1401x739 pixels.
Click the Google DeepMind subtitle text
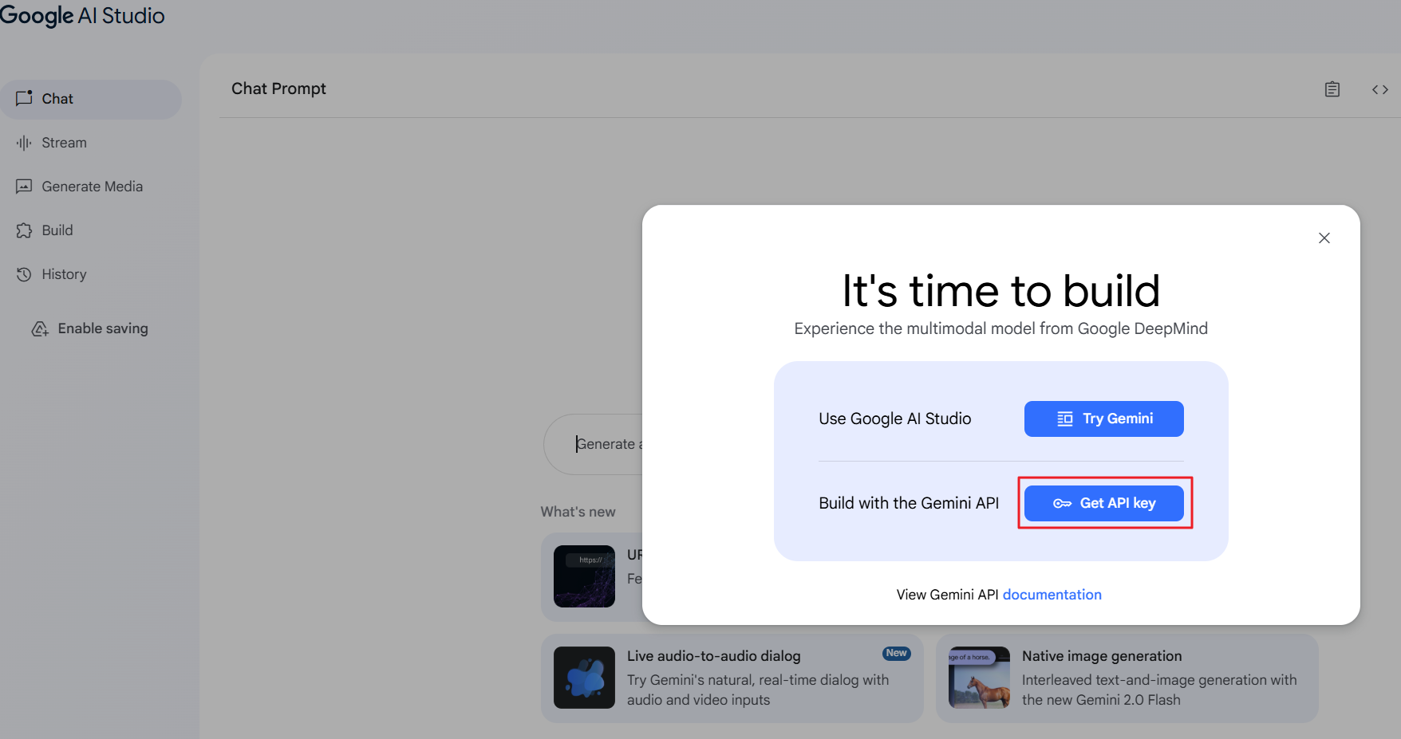[x=1000, y=328]
